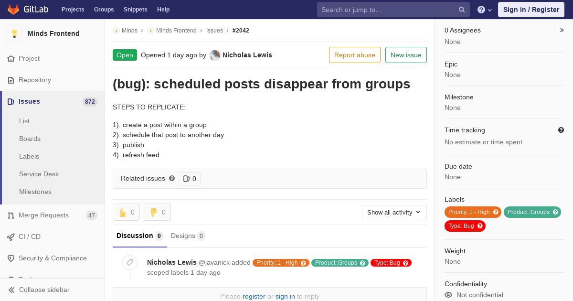Viewport: 573px width, 301px height.
Task: Click the Minds Frontend breadcrumb link
Action: [x=176, y=31]
